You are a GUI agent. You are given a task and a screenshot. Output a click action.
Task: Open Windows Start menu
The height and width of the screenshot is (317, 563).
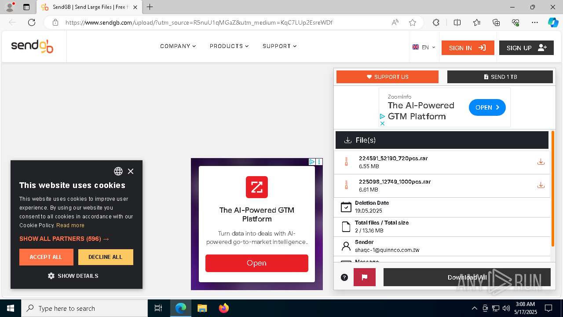11,308
